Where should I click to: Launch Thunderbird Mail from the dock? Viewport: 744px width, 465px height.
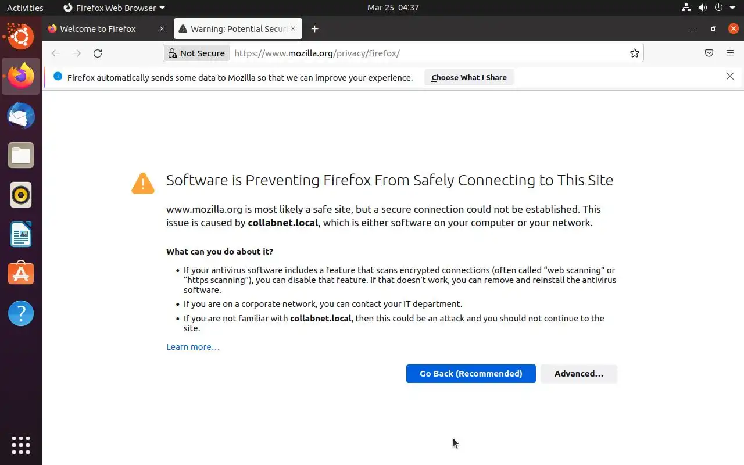click(21, 116)
